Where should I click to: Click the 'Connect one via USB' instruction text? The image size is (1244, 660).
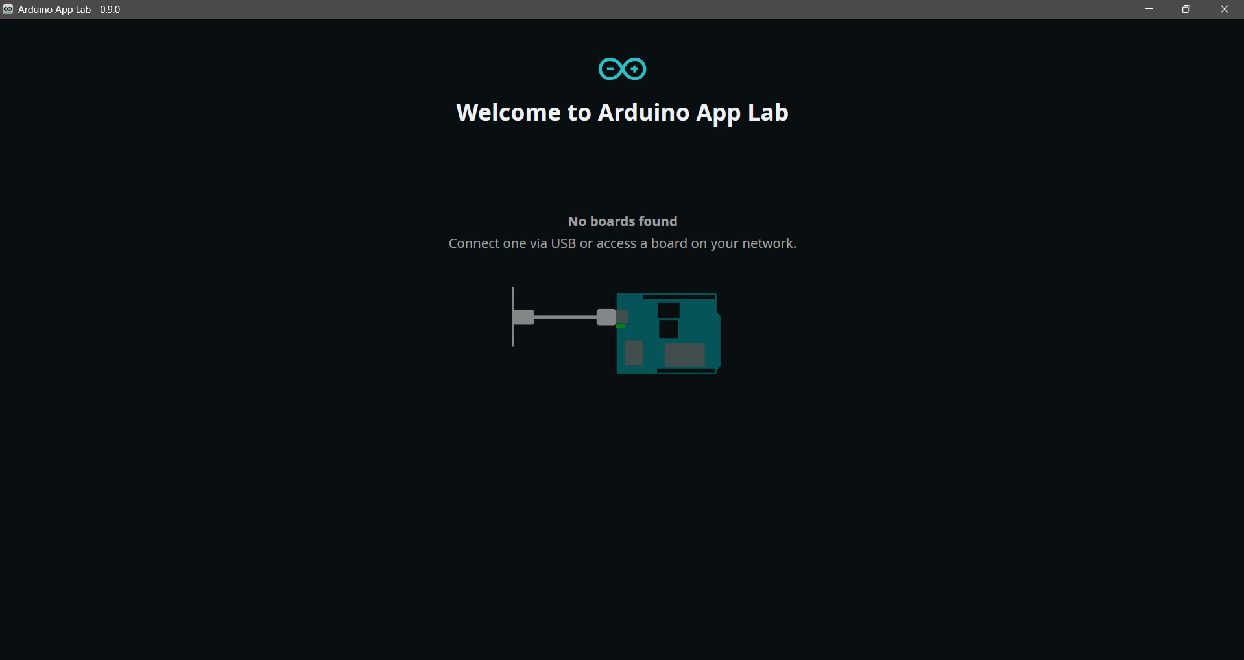(623, 243)
